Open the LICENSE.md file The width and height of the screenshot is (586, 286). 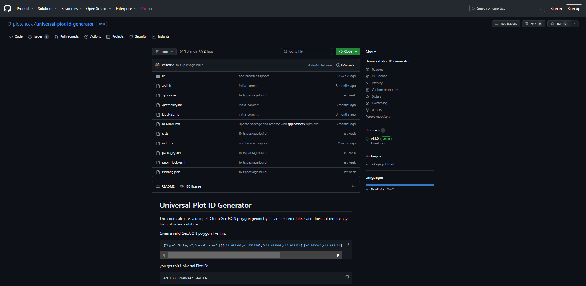click(x=170, y=115)
